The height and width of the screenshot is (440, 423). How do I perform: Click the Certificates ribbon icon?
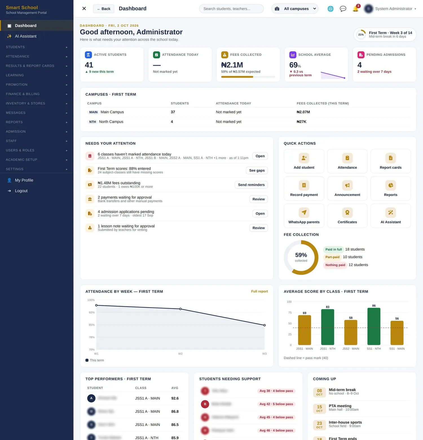click(347, 213)
